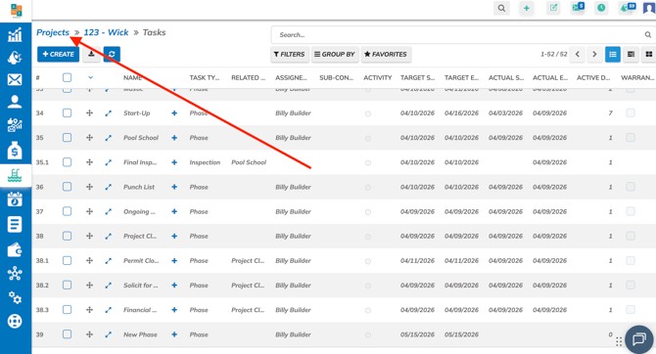Screen dimensions: 656x354
Task: Click the top bar magnifier search icon
Action: pyautogui.click(x=501, y=8)
